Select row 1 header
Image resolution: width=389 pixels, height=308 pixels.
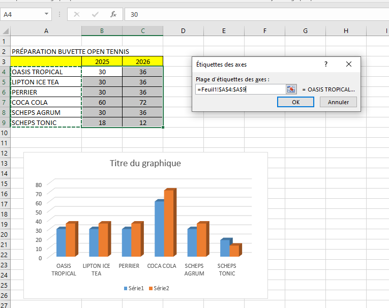tap(5, 41)
